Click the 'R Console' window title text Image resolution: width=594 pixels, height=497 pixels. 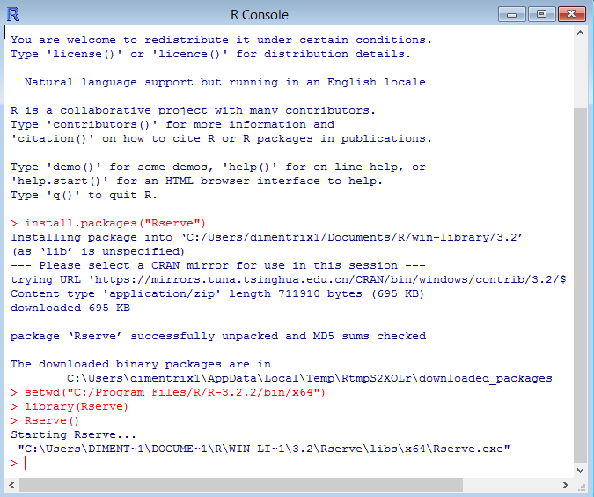pyautogui.click(x=260, y=15)
